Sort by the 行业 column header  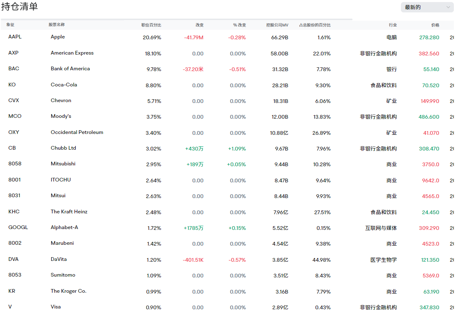[393, 25]
